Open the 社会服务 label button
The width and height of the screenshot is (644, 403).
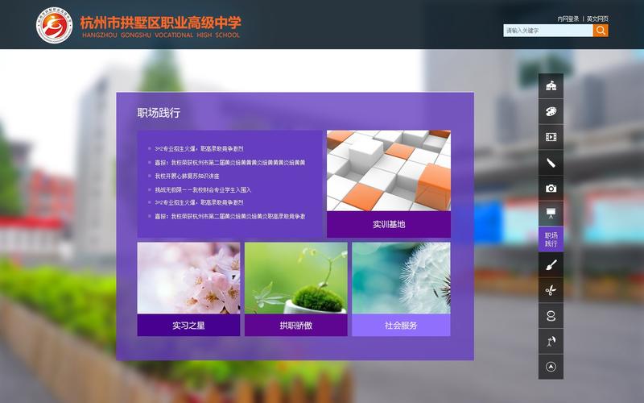click(401, 326)
